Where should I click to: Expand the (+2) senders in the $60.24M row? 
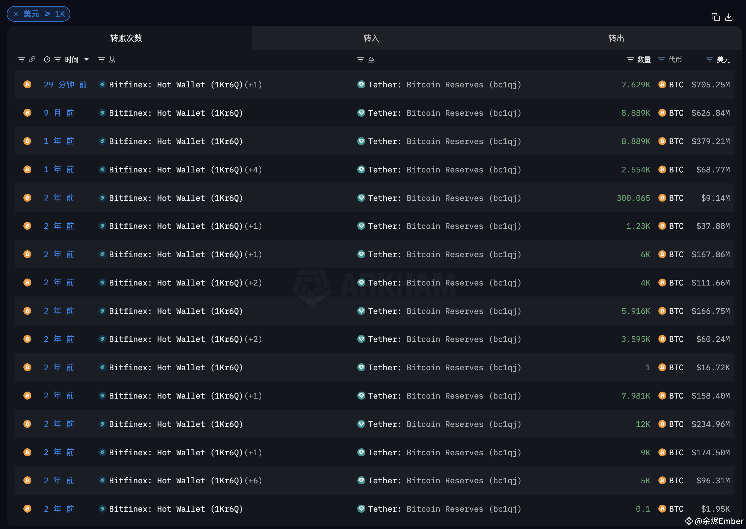[x=253, y=339]
